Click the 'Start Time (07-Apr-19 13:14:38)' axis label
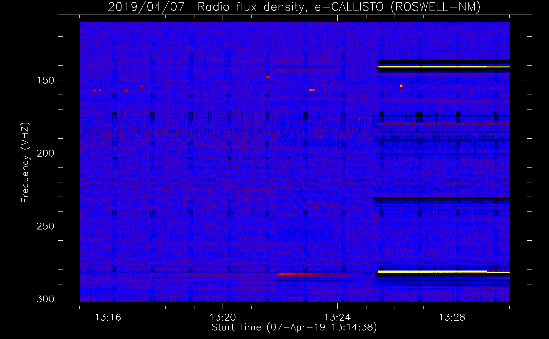The height and width of the screenshot is (339, 549). coord(294,327)
